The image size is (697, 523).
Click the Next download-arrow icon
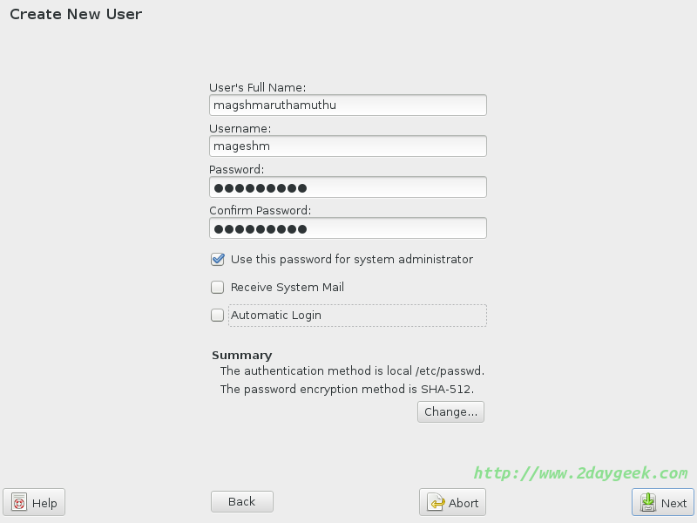(x=648, y=503)
